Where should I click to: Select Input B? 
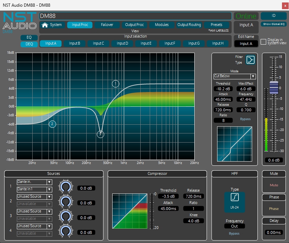tap(74, 43)
